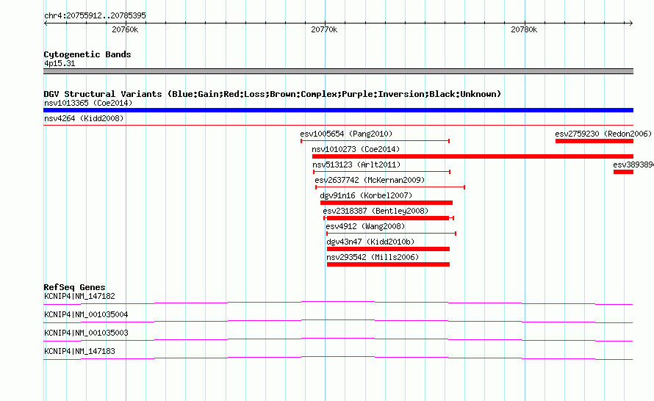654x401 pixels.
Task: Click KCNIP4|NM_001035003 transcript line
Action: click(338, 339)
